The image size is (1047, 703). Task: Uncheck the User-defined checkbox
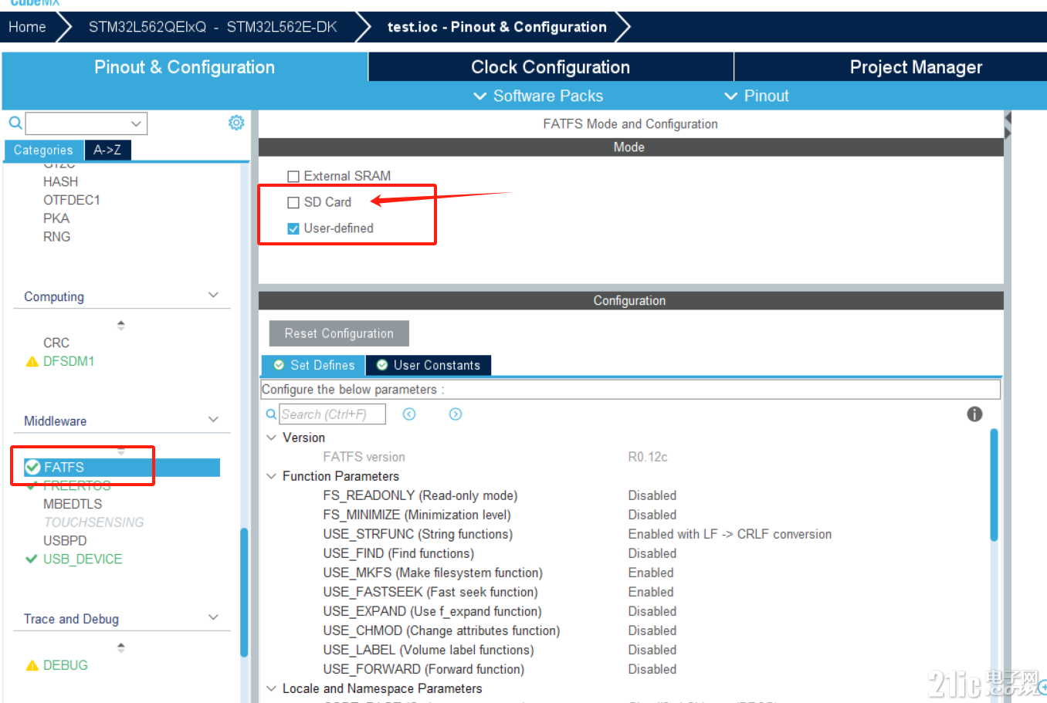coord(293,228)
